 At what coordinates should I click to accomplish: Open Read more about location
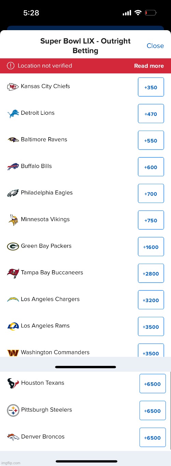(x=149, y=66)
